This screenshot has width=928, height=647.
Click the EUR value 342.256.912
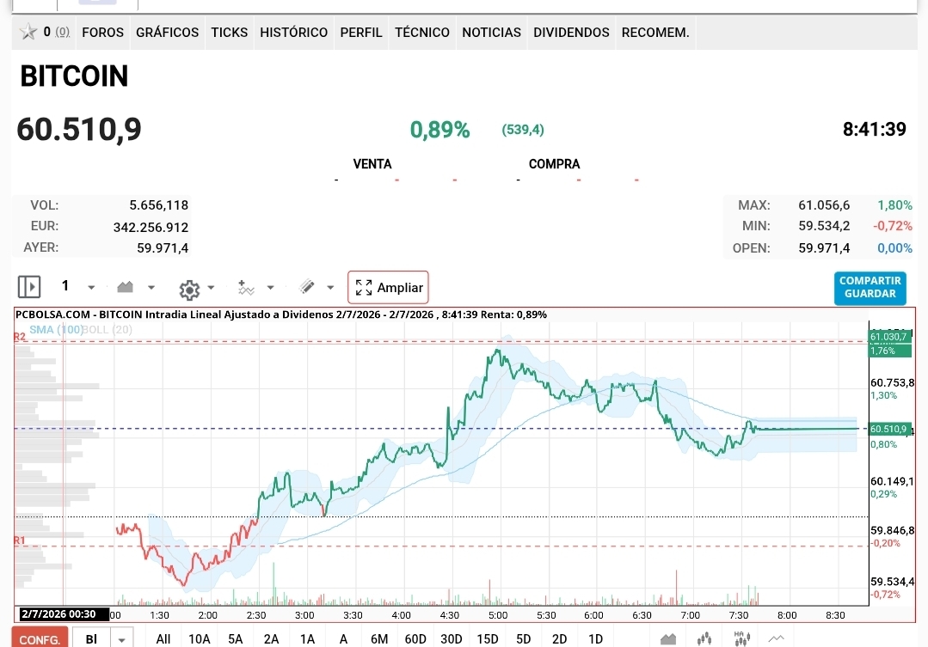click(x=151, y=227)
